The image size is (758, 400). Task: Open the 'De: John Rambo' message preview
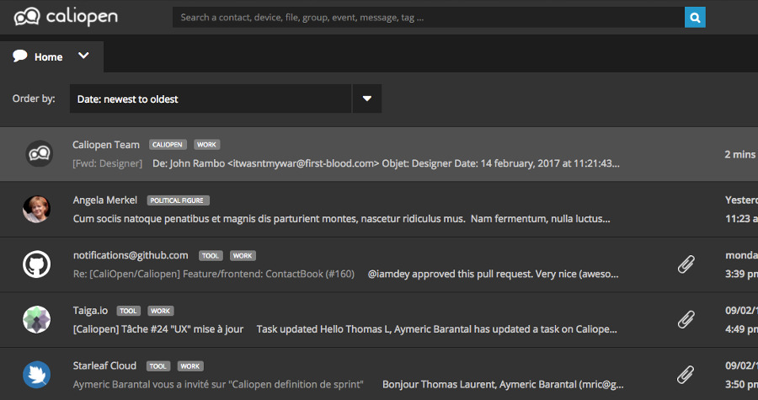[386, 163]
